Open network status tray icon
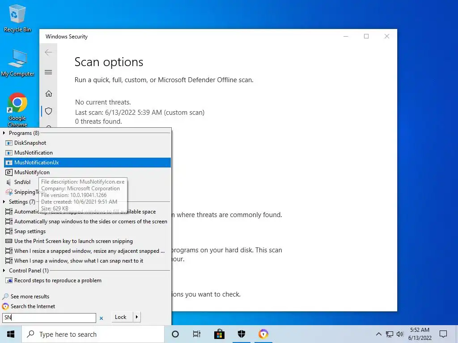 click(x=390, y=334)
